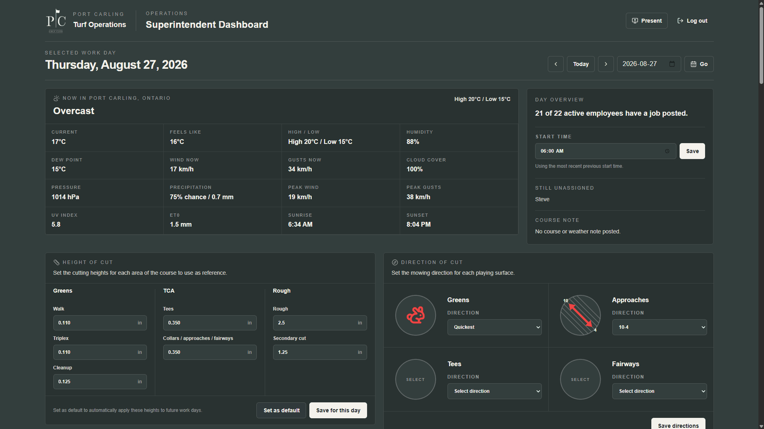Open the Greens direction dropdown
This screenshot has width=764, height=429.
pos(494,327)
